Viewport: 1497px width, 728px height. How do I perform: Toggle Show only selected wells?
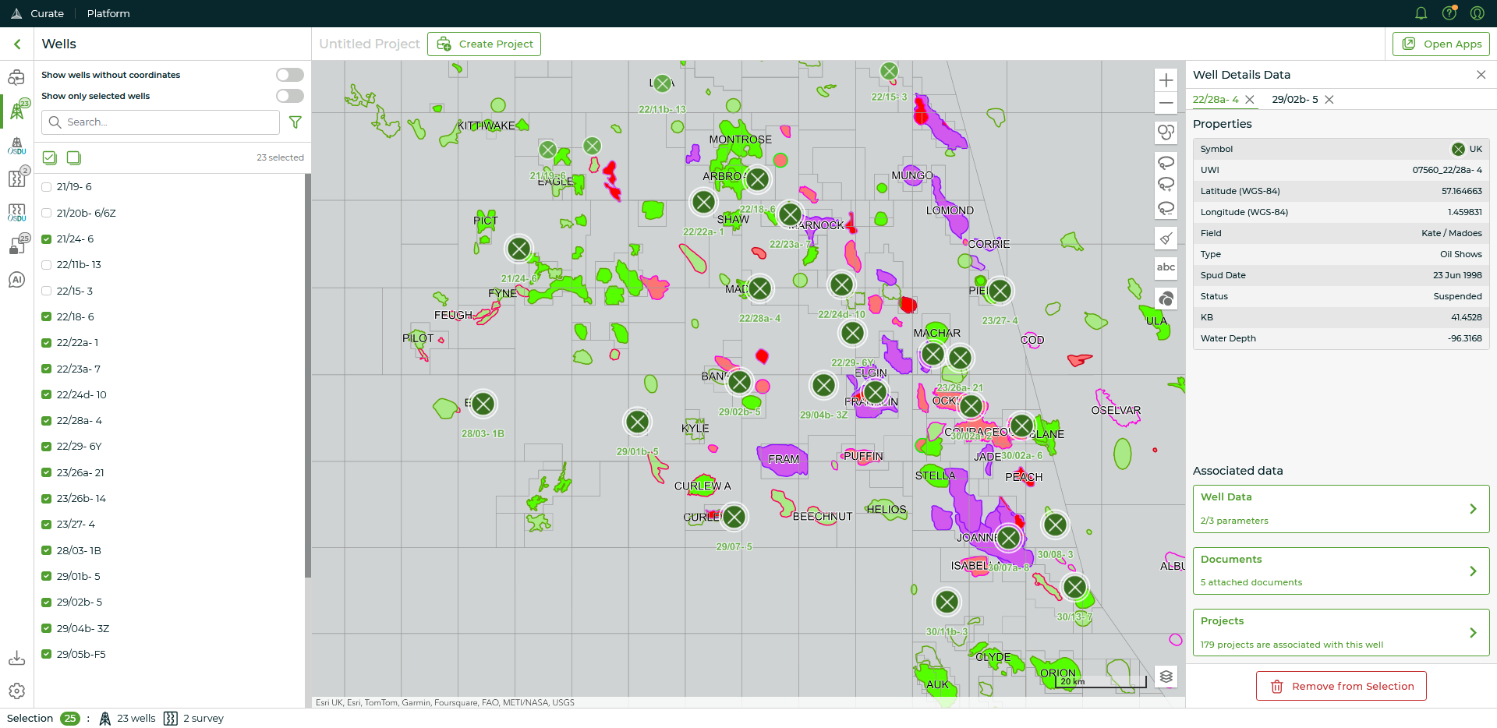click(290, 96)
